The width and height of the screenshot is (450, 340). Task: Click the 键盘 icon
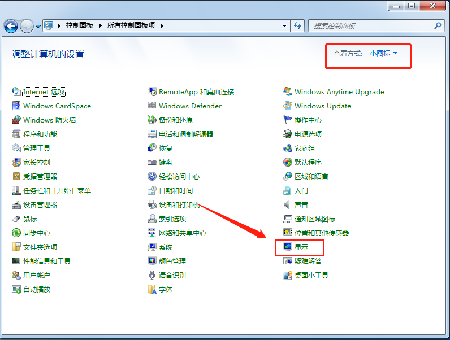tap(152, 163)
